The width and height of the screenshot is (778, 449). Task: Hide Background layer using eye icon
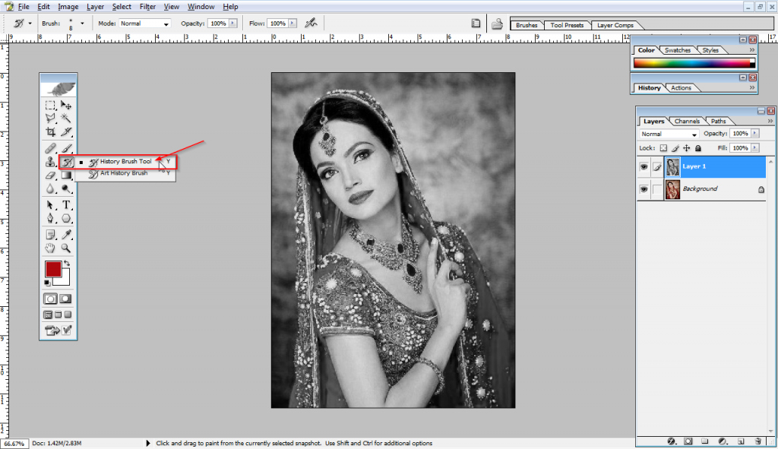644,189
